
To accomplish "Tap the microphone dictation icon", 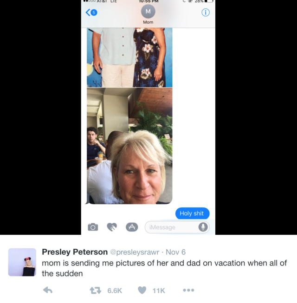I will tap(203, 227).
